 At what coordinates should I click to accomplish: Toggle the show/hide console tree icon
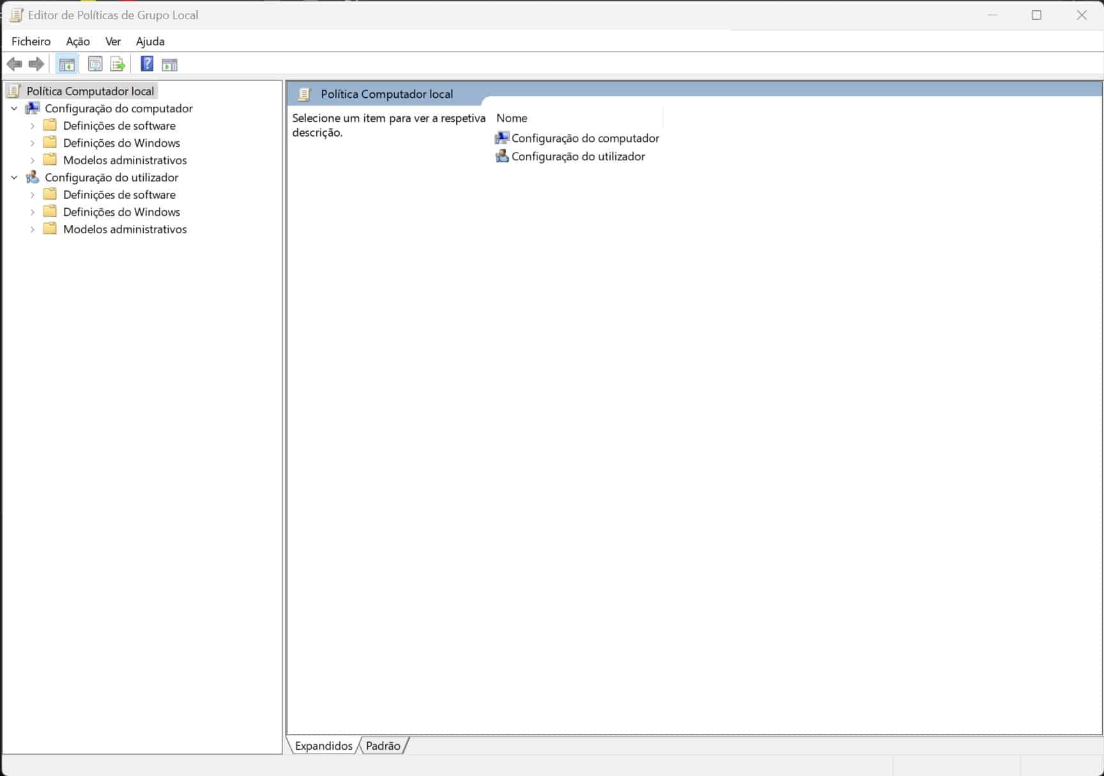tap(66, 64)
